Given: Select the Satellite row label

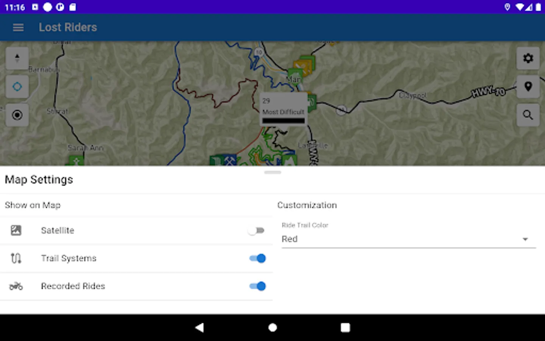Looking at the screenshot, I should [58, 230].
